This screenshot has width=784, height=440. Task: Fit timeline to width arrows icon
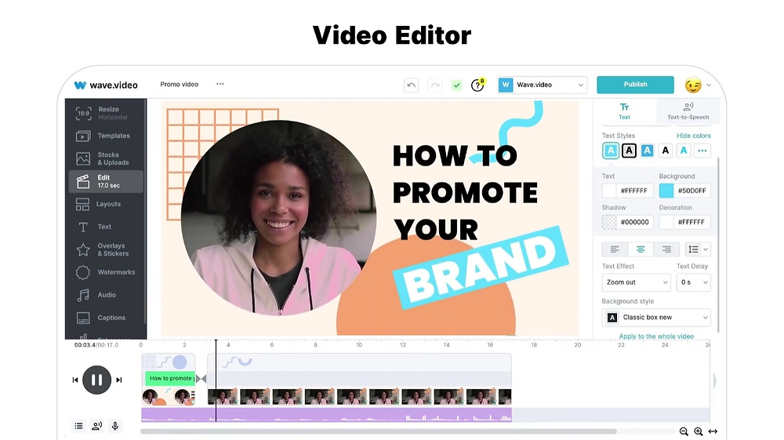pyautogui.click(x=713, y=431)
